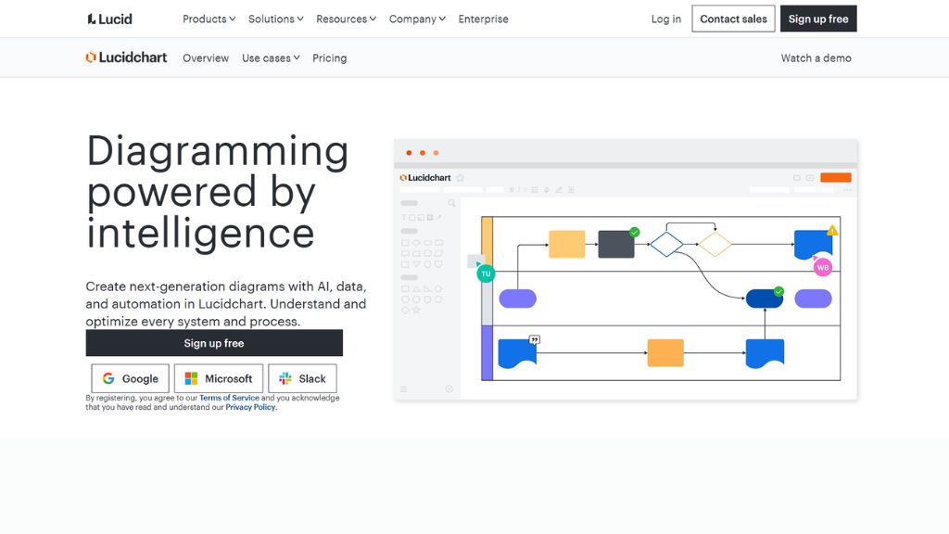Open the Overview tab
This screenshot has height=534, width=949.
click(206, 58)
